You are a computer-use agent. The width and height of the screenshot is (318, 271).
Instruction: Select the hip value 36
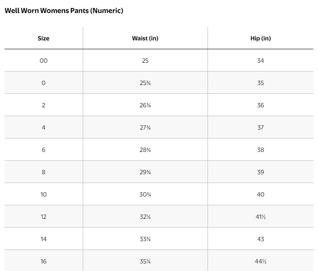tap(260, 105)
